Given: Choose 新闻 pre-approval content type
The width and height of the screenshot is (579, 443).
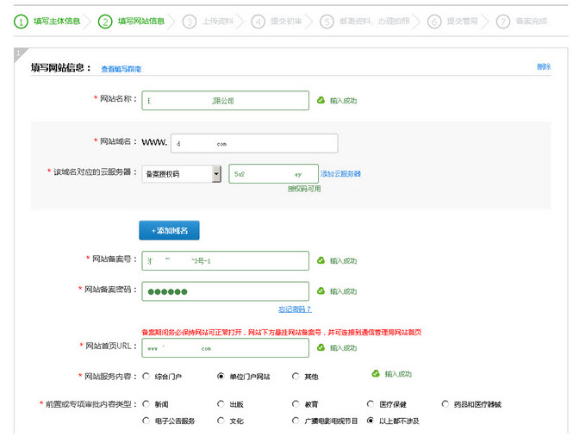Looking at the screenshot, I should point(146,403).
